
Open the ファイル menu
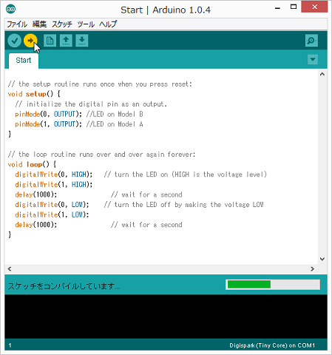point(17,24)
